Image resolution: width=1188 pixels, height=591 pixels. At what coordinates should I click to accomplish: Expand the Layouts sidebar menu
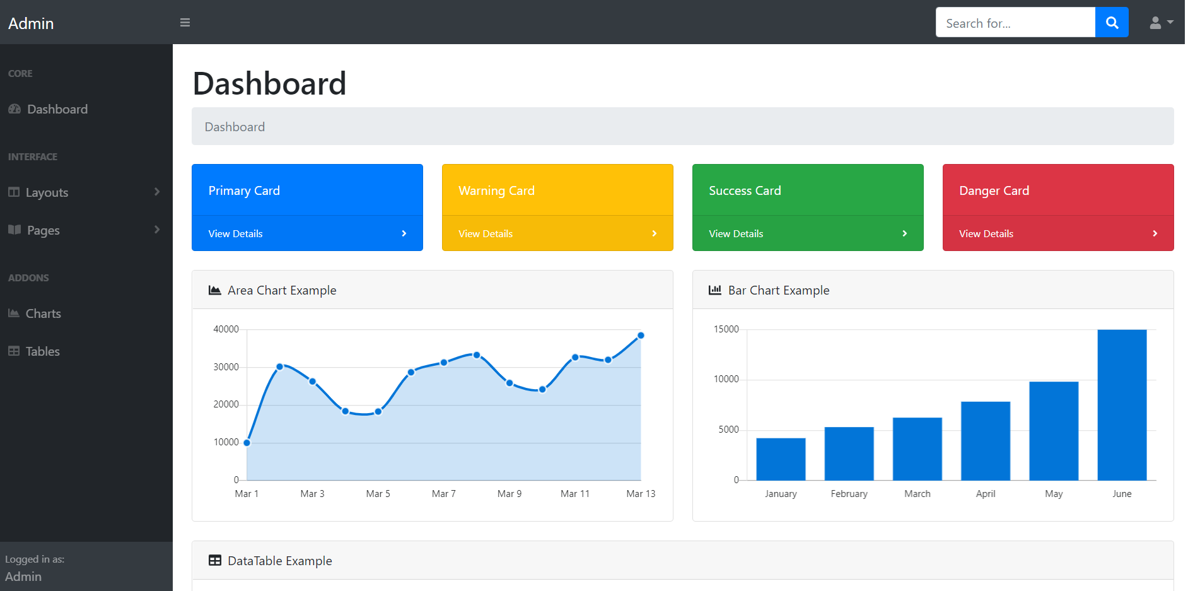click(47, 192)
